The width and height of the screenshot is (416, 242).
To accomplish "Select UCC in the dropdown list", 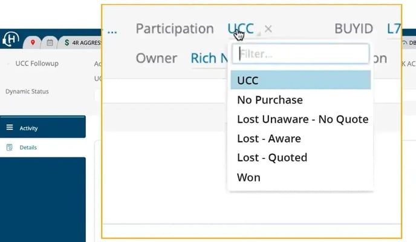I will pyautogui.click(x=299, y=80).
